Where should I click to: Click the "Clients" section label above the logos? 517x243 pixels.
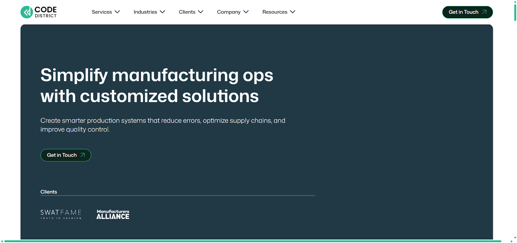click(49, 192)
